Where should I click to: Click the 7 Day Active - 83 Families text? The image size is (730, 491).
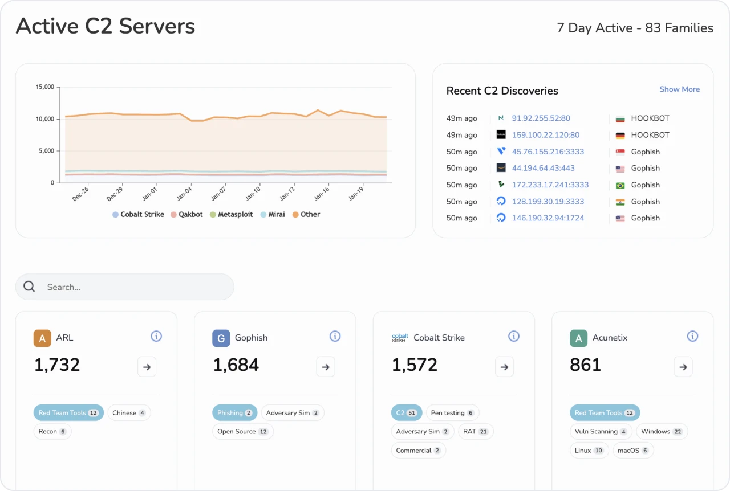(x=635, y=28)
